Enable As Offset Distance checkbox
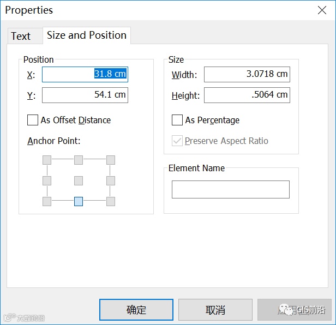 pos(33,120)
